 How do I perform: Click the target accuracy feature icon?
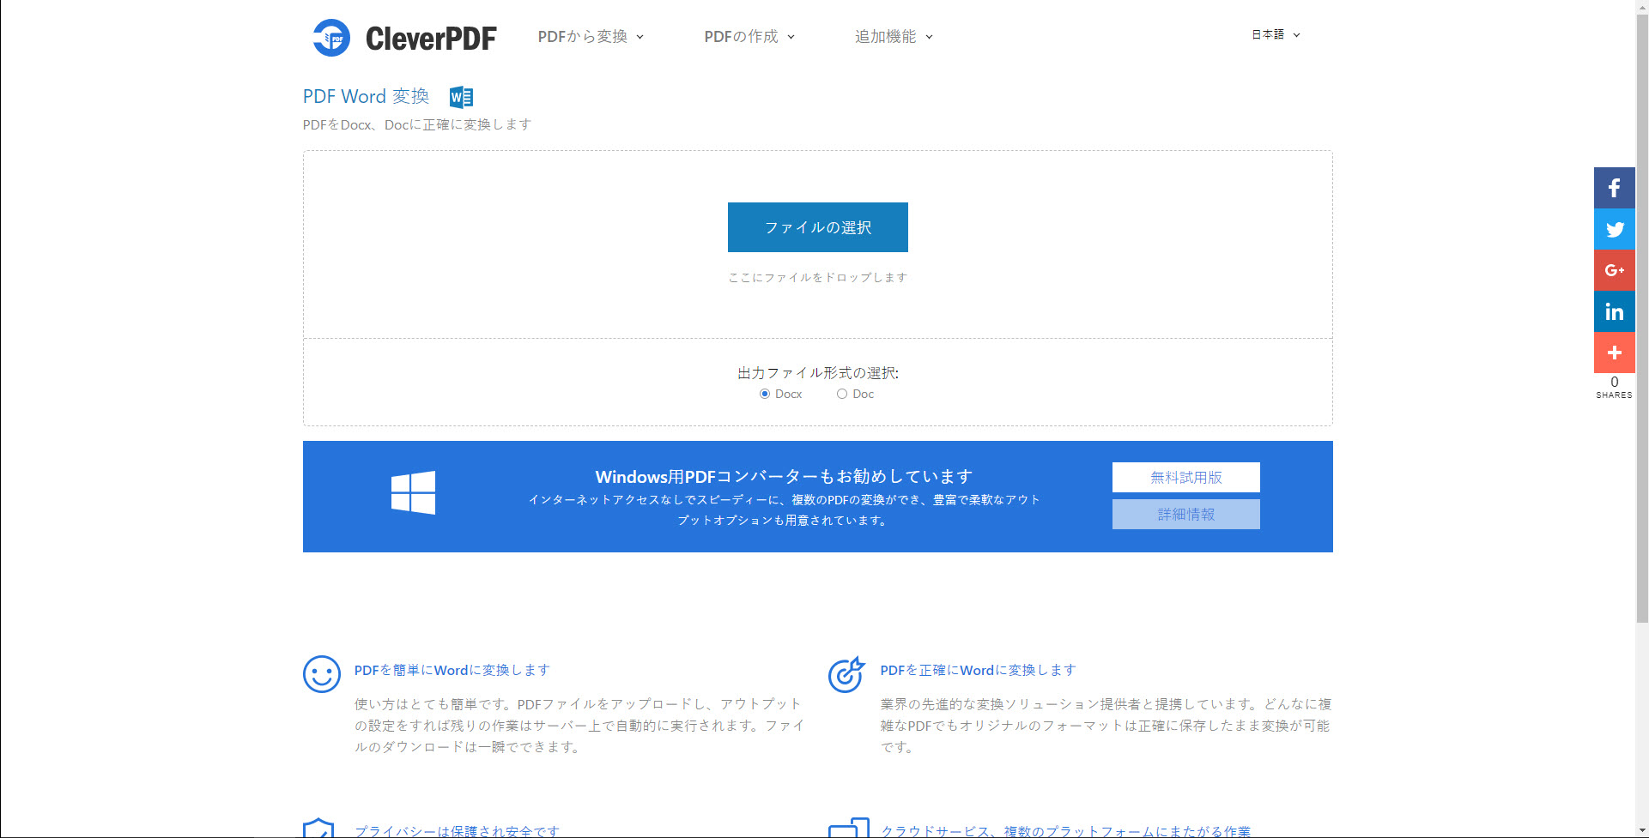pyautogui.click(x=846, y=674)
